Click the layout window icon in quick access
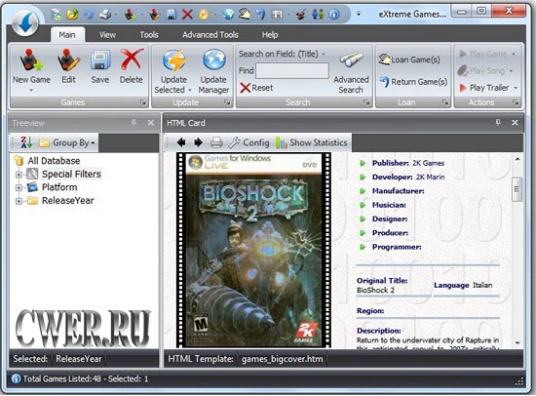 [x=277, y=15]
